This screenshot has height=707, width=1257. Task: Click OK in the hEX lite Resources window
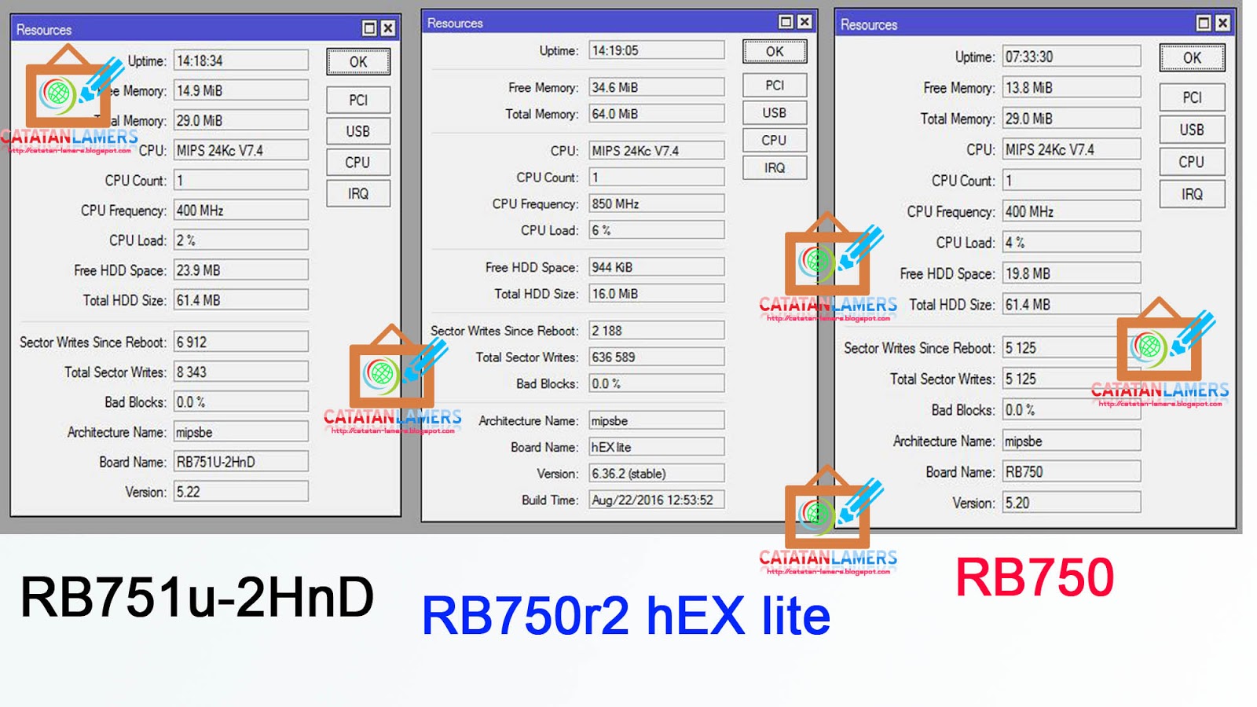[x=775, y=51]
